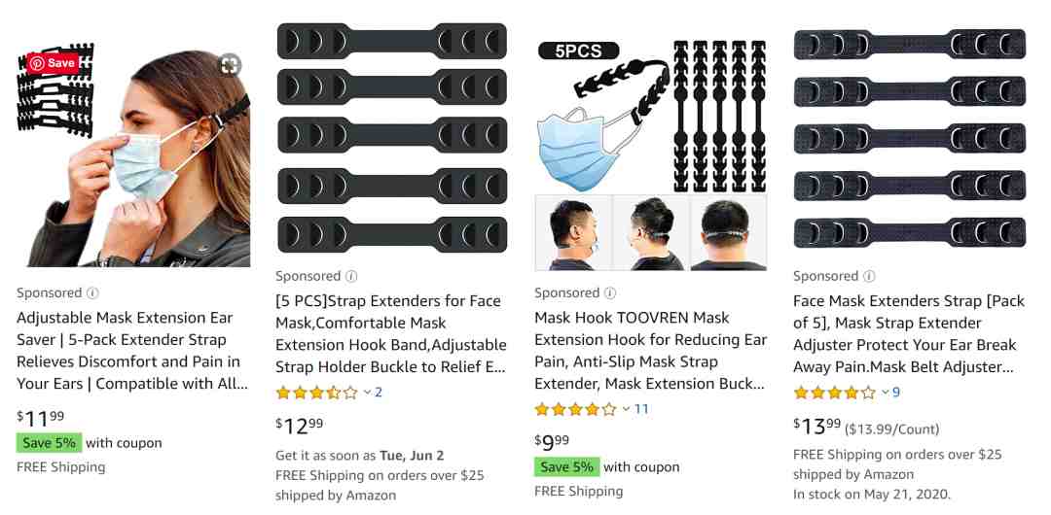1051x515 pixels.
Task: Open Adjustable Mask Extension Ear Saver title
Action: 132,350
